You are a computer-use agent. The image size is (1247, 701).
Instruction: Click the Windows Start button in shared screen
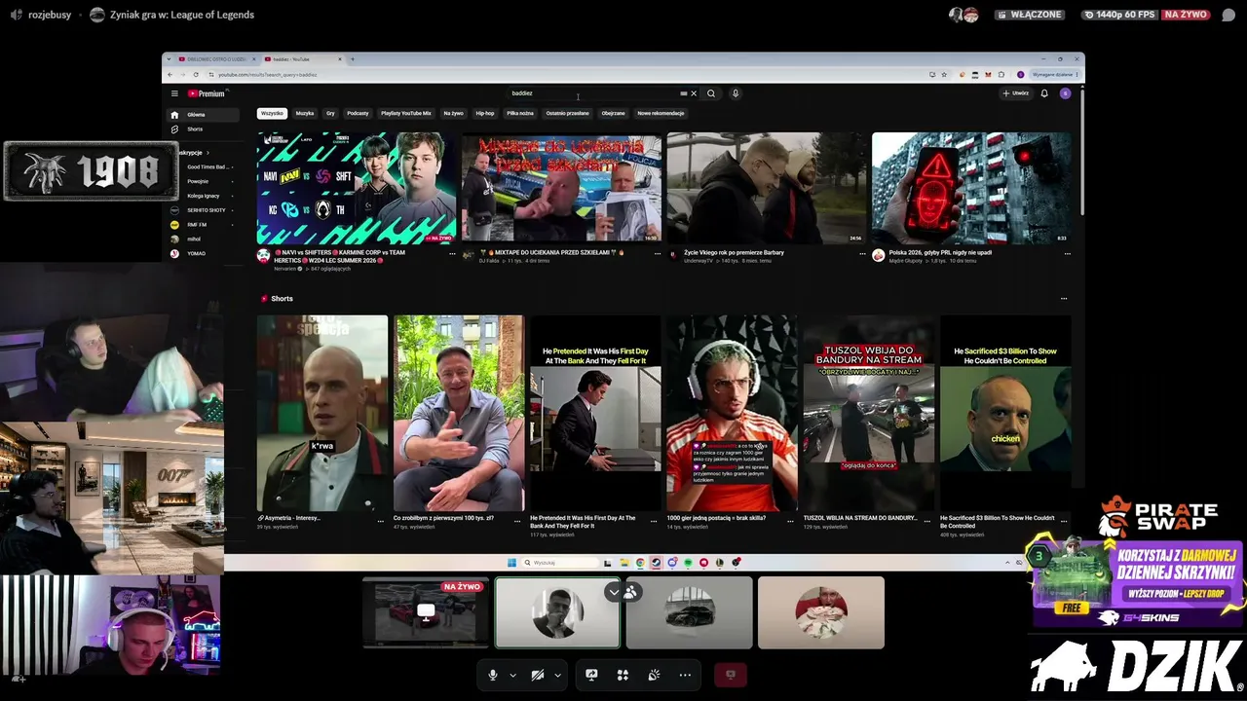point(511,563)
